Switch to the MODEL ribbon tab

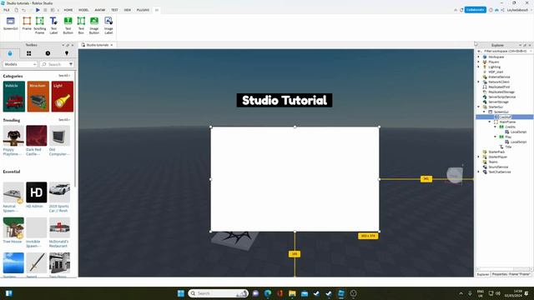tap(83, 10)
